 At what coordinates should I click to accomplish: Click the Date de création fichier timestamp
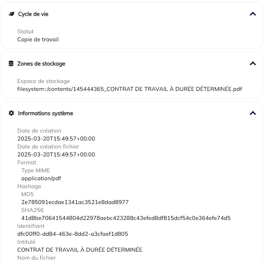tap(56, 154)
